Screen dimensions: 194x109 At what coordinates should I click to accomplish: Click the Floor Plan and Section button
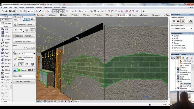[x=24, y=42]
